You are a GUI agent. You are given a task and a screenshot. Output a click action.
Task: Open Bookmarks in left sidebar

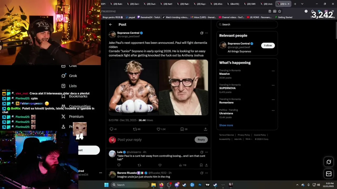pyautogui.click(x=74, y=96)
